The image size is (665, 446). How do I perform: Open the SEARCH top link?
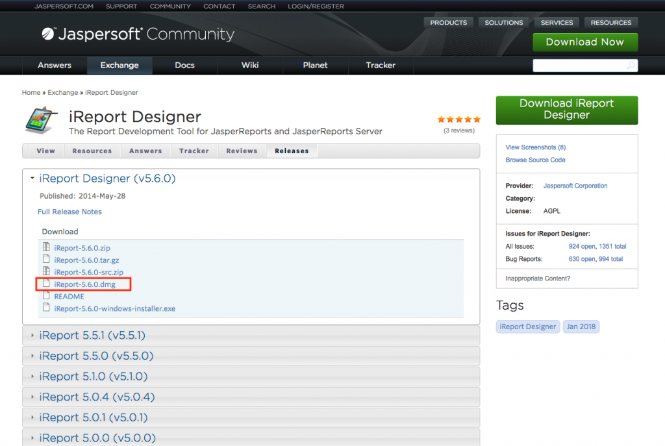(x=262, y=6)
